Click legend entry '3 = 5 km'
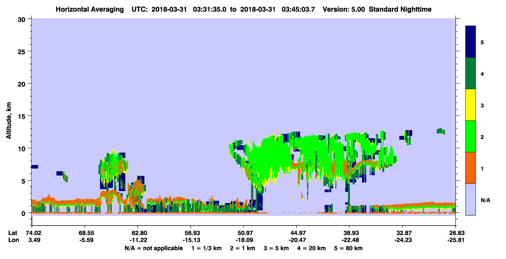The image size is (506, 259). pyautogui.click(x=277, y=248)
